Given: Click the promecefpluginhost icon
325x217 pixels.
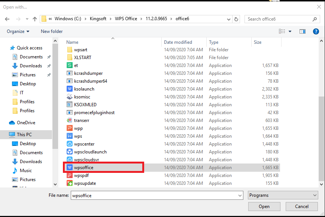Looking at the screenshot, I should pos(70,113).
